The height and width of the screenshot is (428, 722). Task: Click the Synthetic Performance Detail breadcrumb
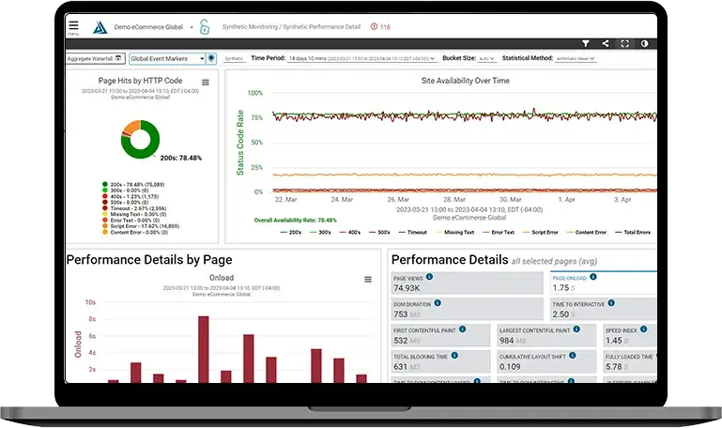click(321, 26)
